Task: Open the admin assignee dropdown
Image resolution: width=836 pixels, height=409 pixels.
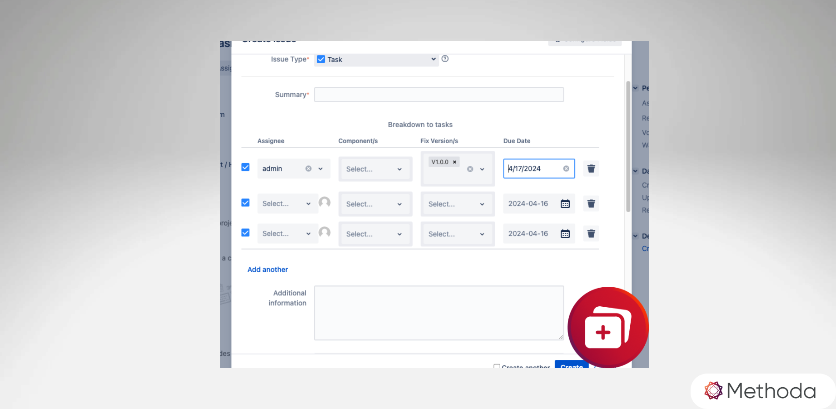Action: pos(320,169)
